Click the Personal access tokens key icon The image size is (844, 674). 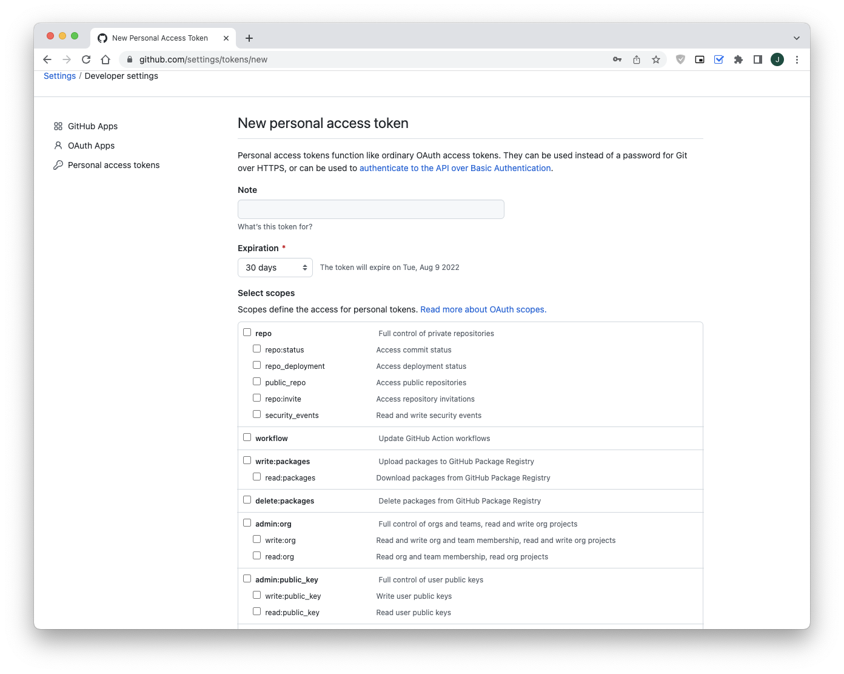(x=58, y=165)
